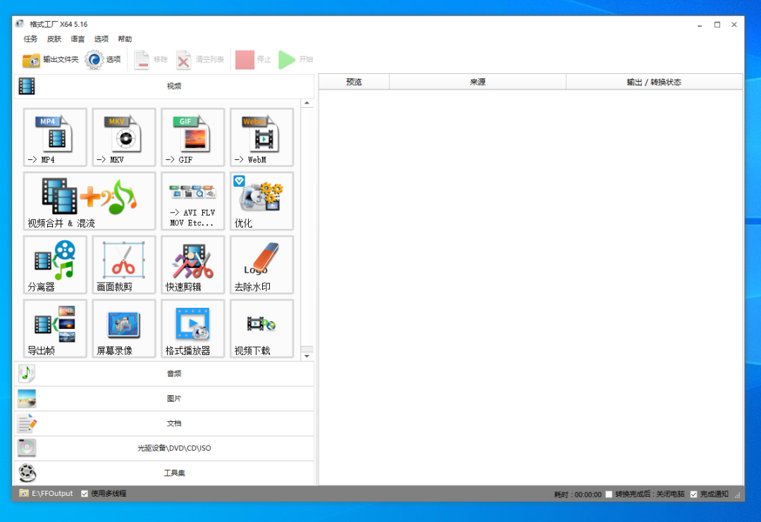Viewport: 761px width, 522px height.
Task: Launch the 优化 optimize tool
Action: pos(261,201)
